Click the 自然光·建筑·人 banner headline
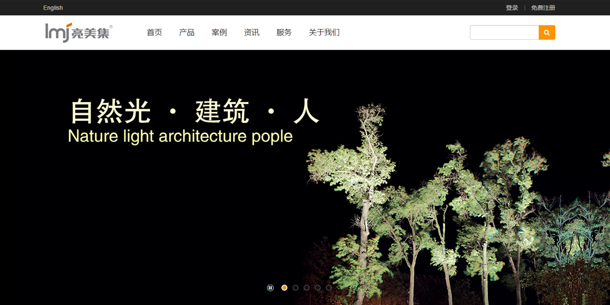The width and height of the screenshot is (610, 305). point(195,111)
